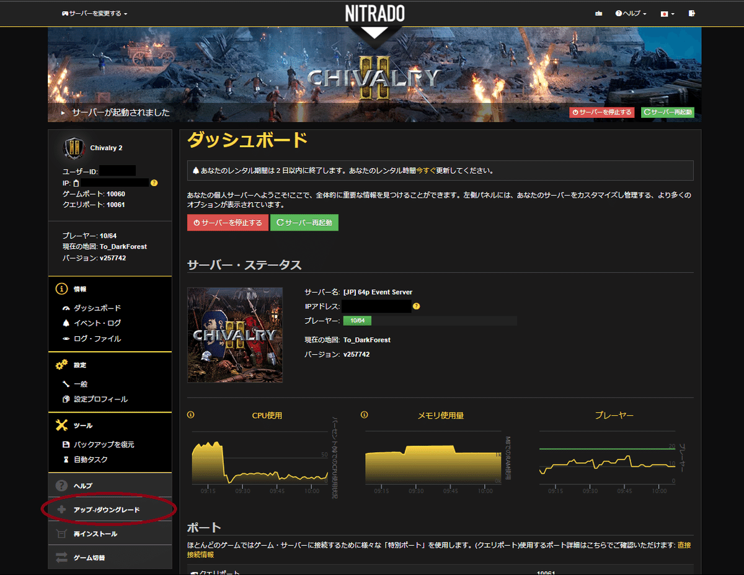Click the red サーバーを停止する button in banner

pyautogui.click(x=601, y=112)
